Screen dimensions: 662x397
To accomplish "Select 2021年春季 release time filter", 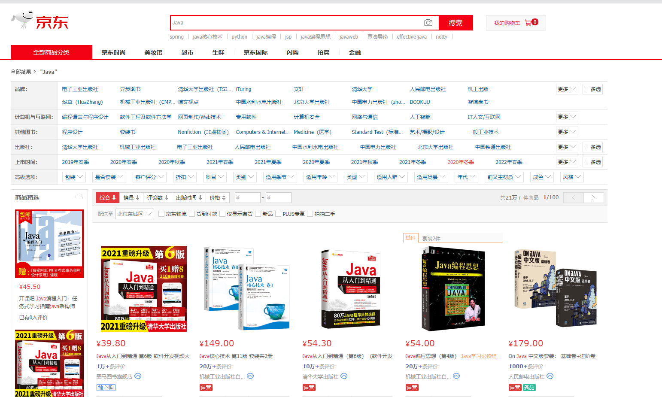I will point(220,162).
